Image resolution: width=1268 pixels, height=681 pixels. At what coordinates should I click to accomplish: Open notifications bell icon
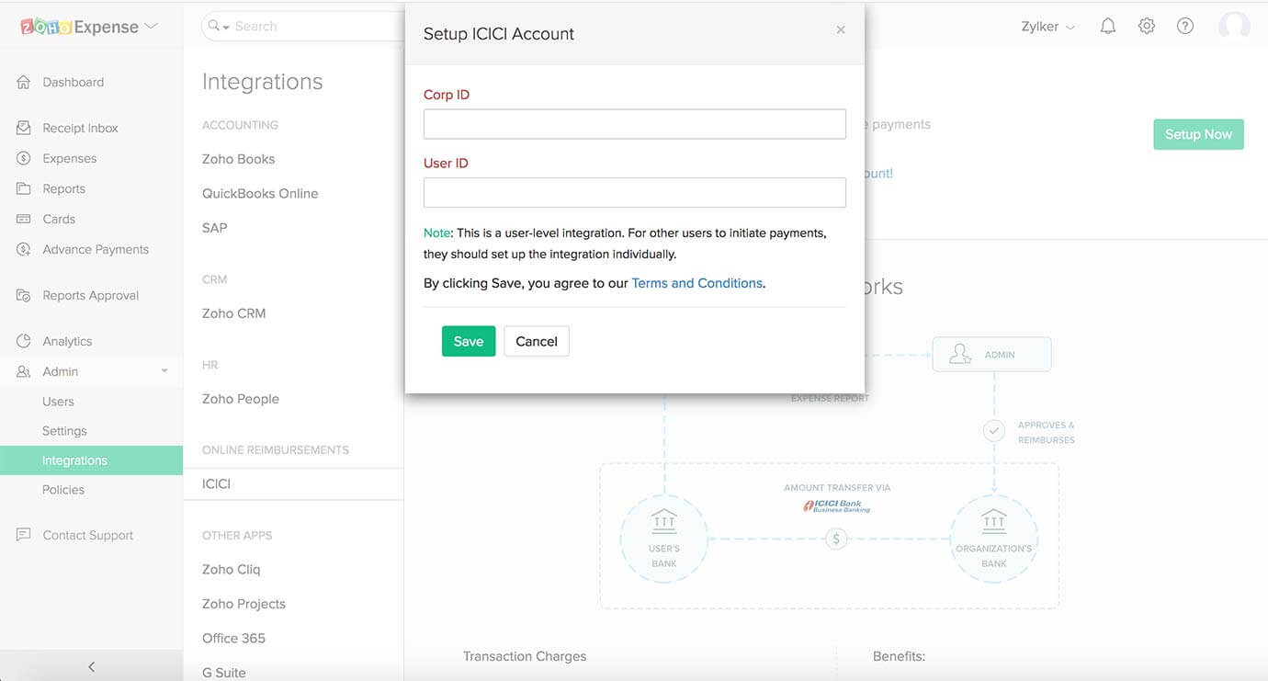point(1108,27)
